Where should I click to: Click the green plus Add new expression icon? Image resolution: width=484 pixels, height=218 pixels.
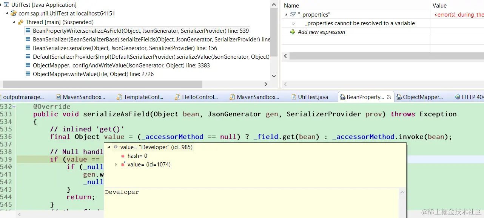point(293,32)
